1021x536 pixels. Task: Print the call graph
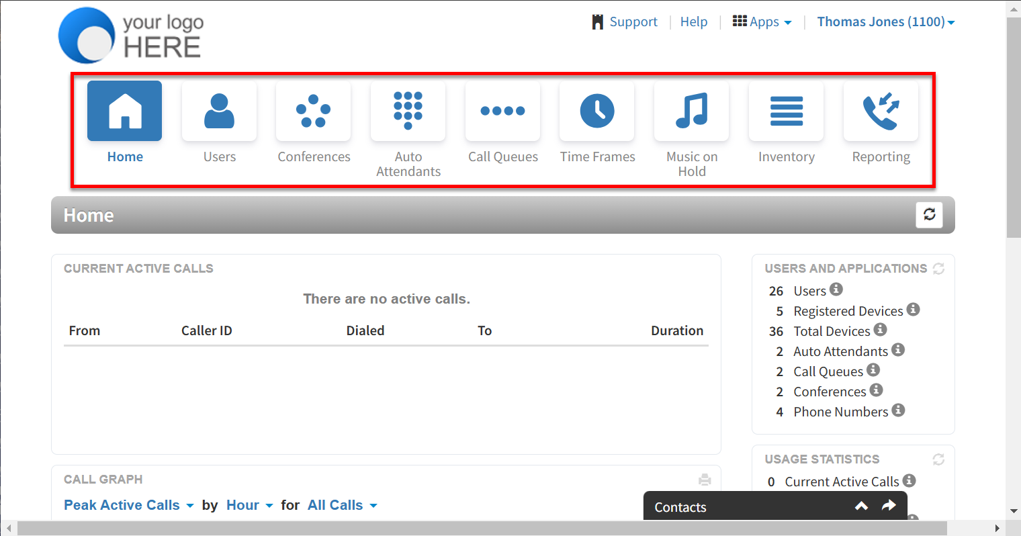[705, 480]
